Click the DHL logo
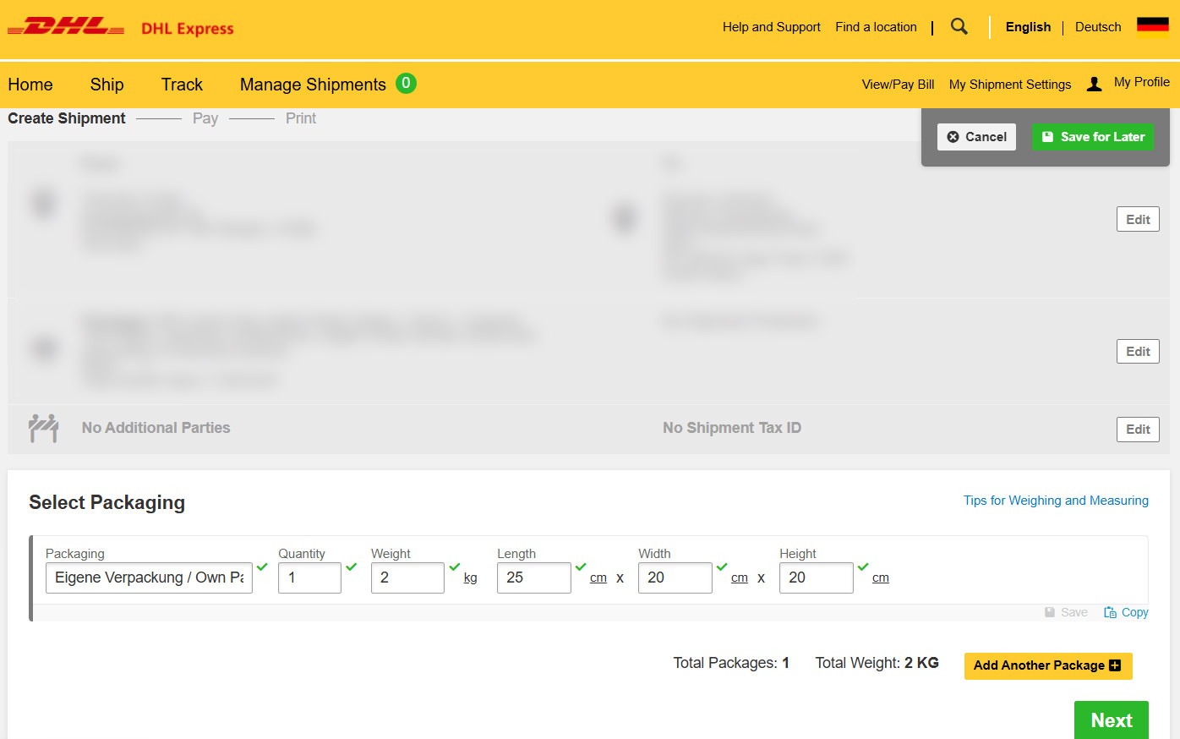 tap(66, 26)
